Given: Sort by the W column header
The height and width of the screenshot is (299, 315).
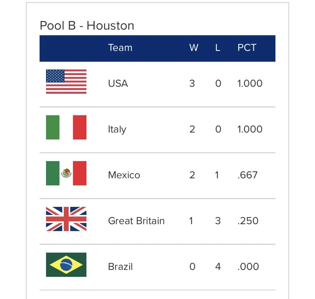Looking at the screenshot, I should pyautogui.click(x=194, y=48).
